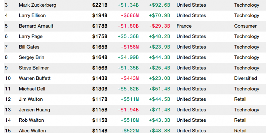Click the -$1.94B change for Jensen Huang

tap(128, 110)
